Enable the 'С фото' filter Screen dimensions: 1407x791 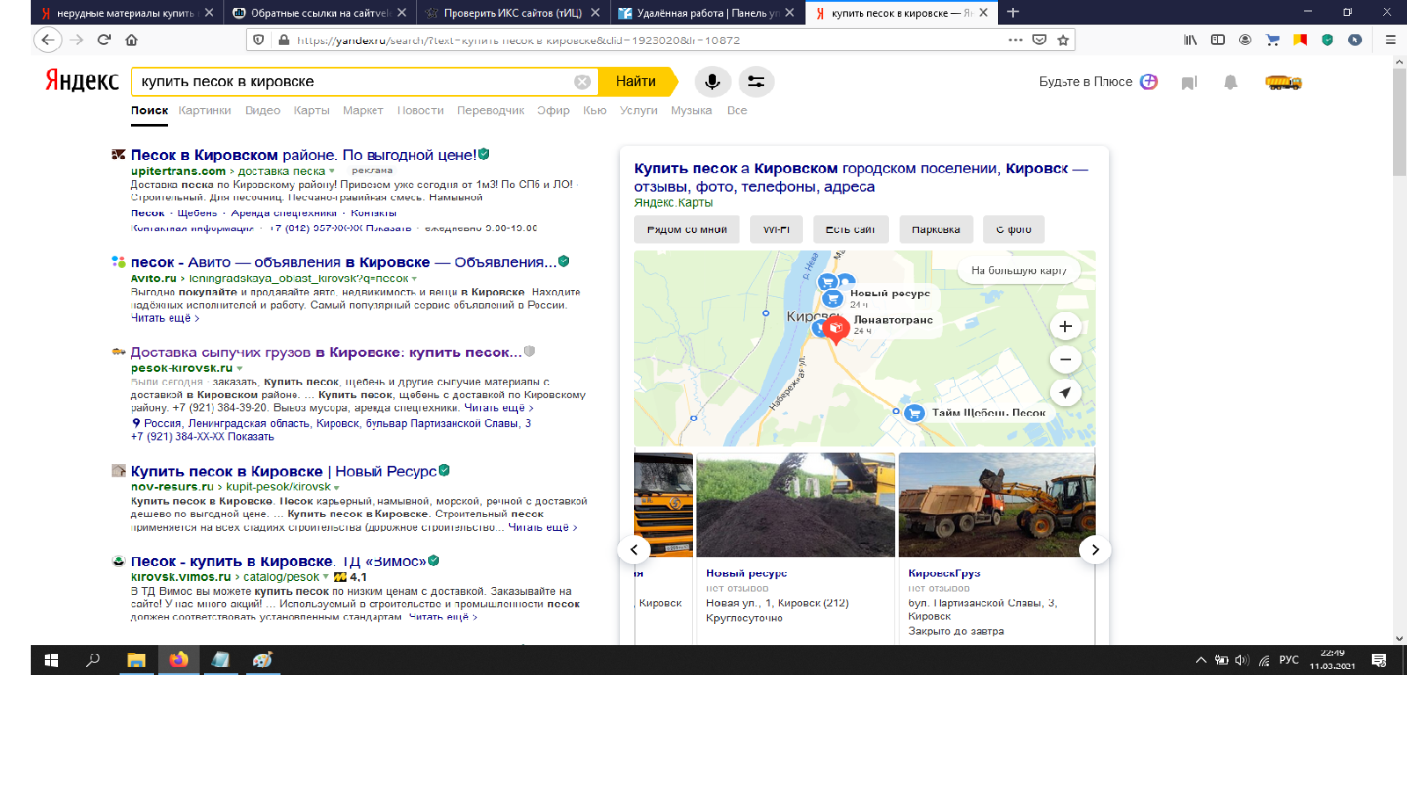(1015, 229)
